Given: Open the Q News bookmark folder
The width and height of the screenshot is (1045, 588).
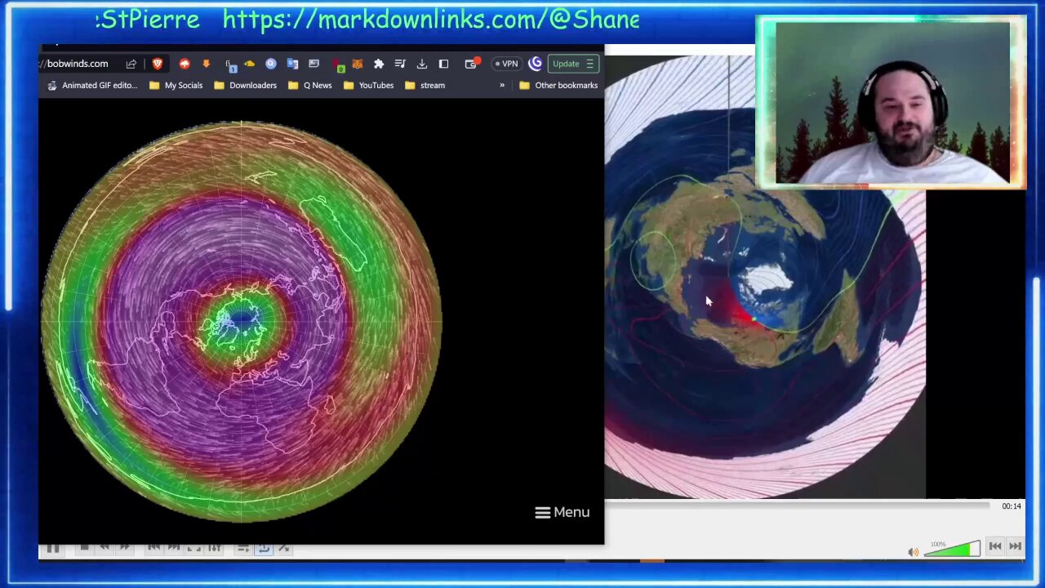Looking at the screenshot, I should coord(310,85).
